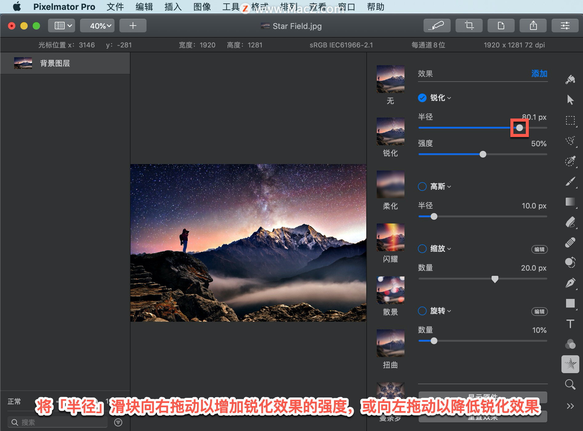The image size is (583, 431).
Task: Click the 缩放 数量 slider handle
Action: (x=495, y=279)
